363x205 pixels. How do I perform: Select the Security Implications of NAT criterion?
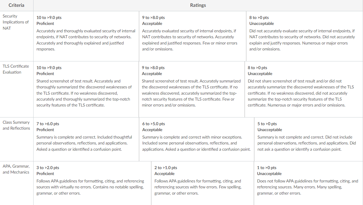click(17, 36)
